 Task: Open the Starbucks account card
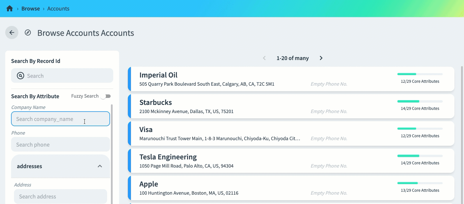click(x=291, y=106)
